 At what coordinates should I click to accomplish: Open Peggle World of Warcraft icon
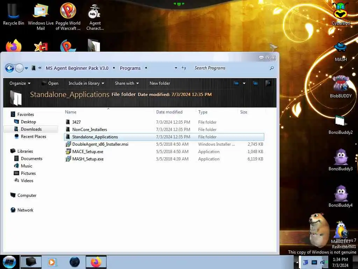tap(68, 17)
